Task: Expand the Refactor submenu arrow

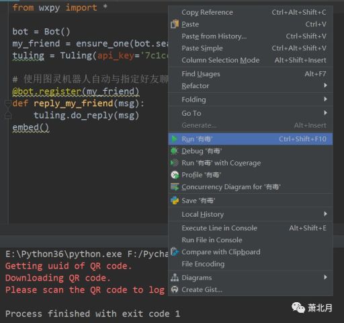Action: pos(325,85)
